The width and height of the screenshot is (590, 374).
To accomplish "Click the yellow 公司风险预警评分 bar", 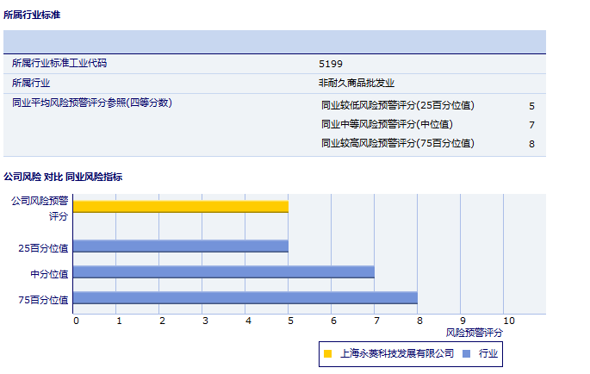I will (x=180, y=206).
